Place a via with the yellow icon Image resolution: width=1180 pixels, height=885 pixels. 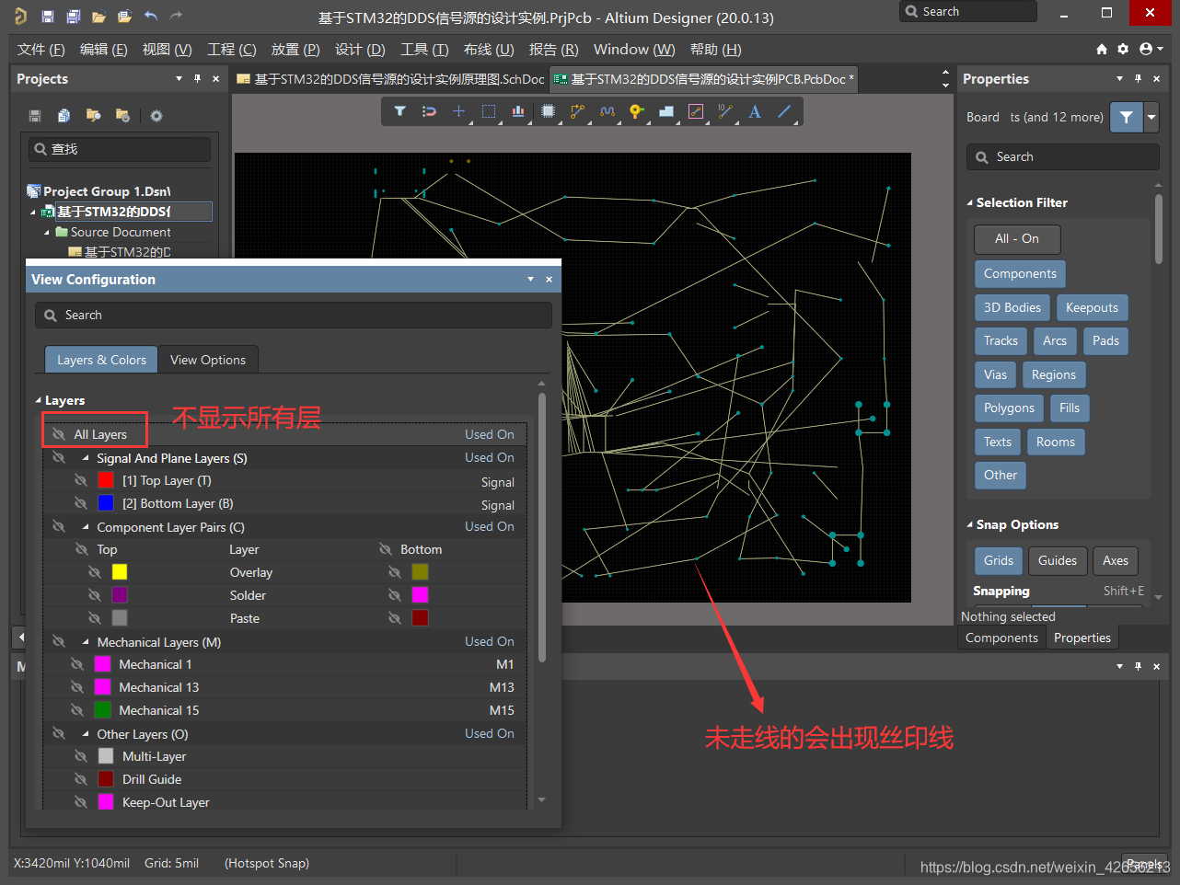[636, 111]
